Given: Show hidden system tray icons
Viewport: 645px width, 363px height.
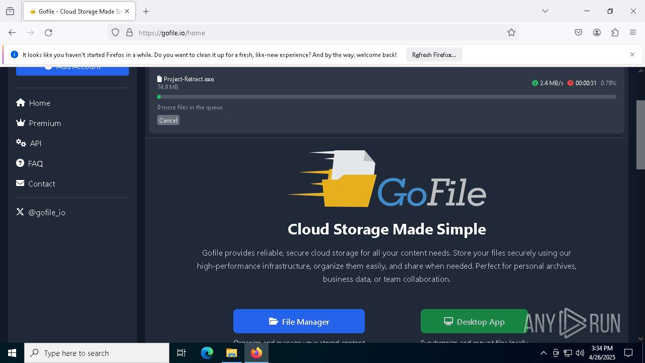Looking at the screenshot, I should click(x=543, y=353).
